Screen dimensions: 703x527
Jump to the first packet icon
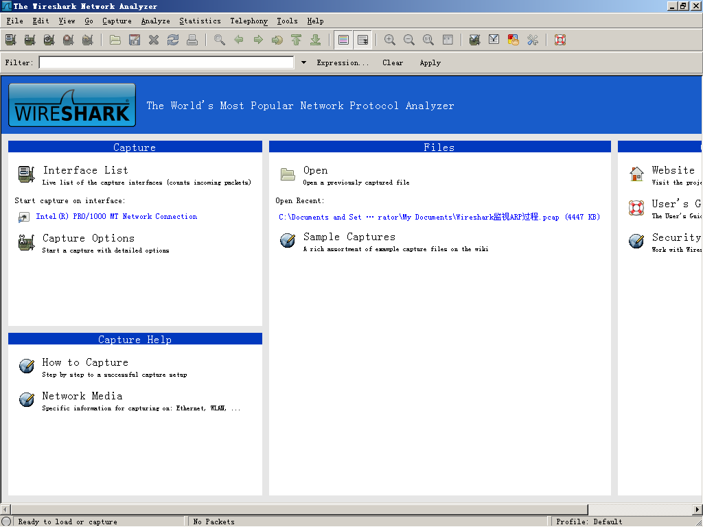coord(297,40)
